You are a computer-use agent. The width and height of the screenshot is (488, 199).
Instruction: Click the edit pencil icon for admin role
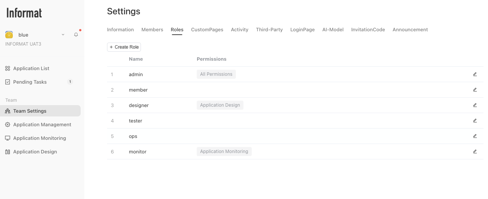coord(475,74)
